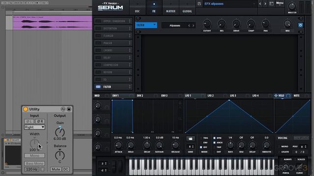Click the LFO Rate knob

click(x=230, y=145)
